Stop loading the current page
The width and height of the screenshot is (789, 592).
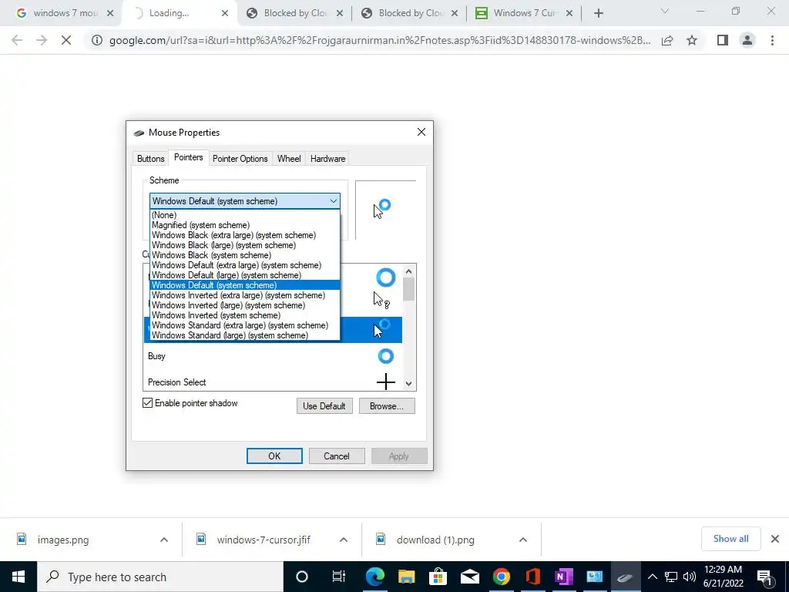[66, 40]
